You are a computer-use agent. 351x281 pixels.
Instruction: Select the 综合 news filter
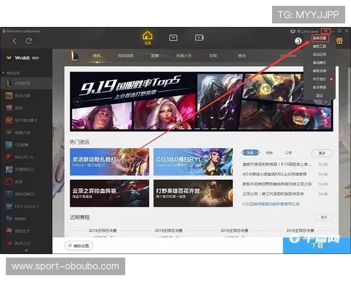[269, 153]
